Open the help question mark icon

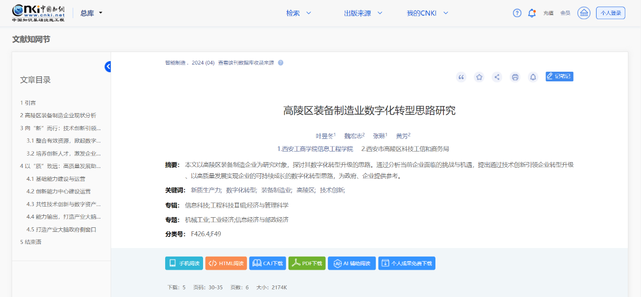[x=517, y=13]
